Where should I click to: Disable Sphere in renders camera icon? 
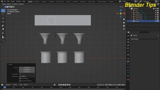coord(158,21)
